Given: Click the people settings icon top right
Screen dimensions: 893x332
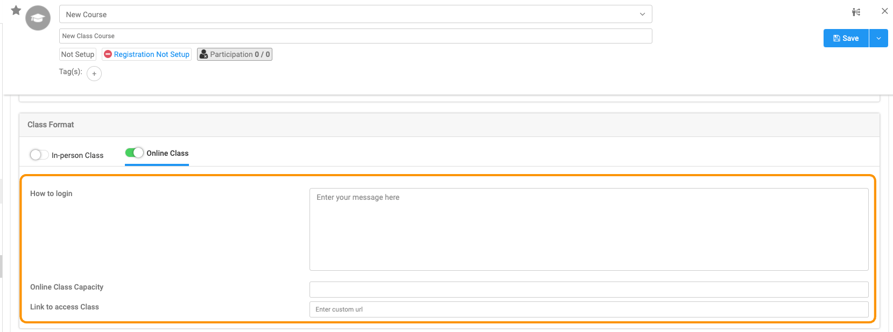Looking at the screenshot, I should tap(856, 12).
